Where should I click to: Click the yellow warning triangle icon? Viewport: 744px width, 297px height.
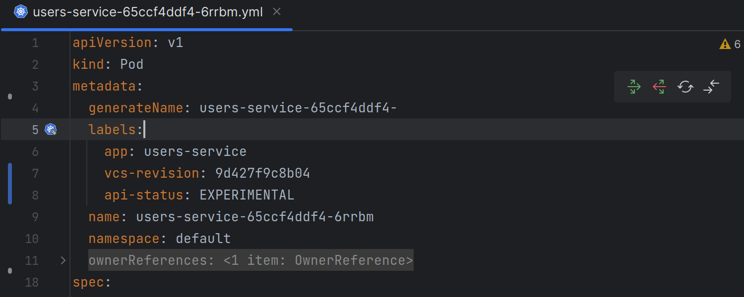pos(725,44)
